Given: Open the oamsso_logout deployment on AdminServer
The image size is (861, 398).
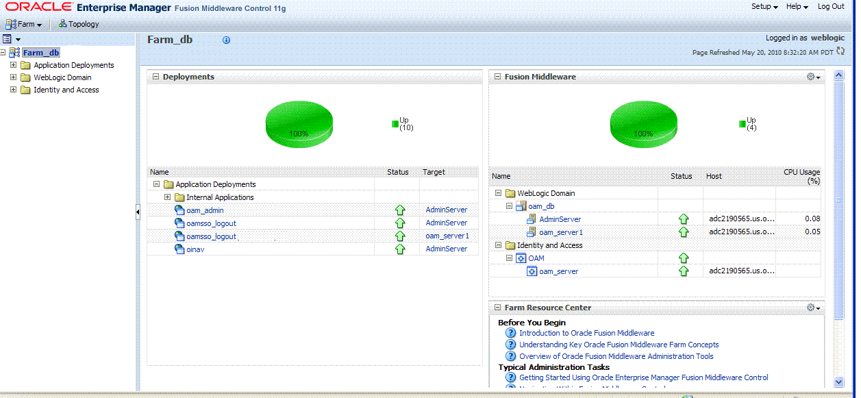Looking at the screenshot, I should pos(211,223).
